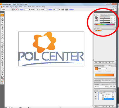Open the Object menu

coord(12,7)
